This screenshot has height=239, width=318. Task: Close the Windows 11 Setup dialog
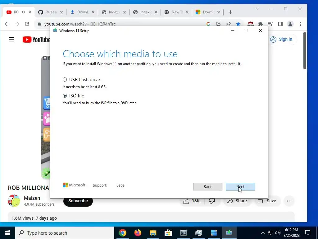261,30
